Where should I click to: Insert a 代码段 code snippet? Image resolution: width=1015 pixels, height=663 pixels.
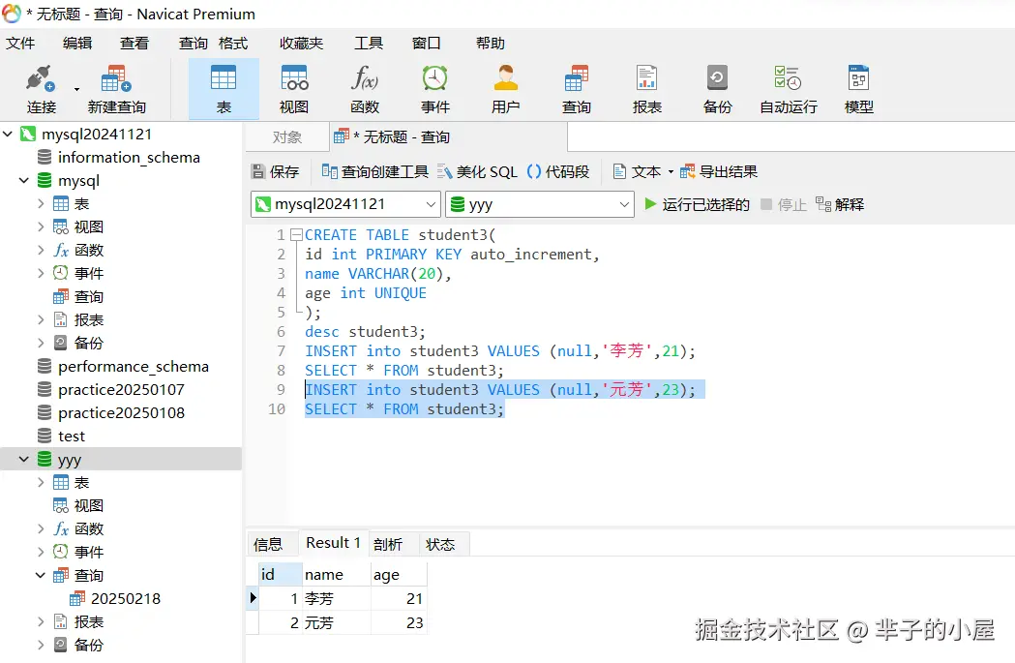(558, 171)
